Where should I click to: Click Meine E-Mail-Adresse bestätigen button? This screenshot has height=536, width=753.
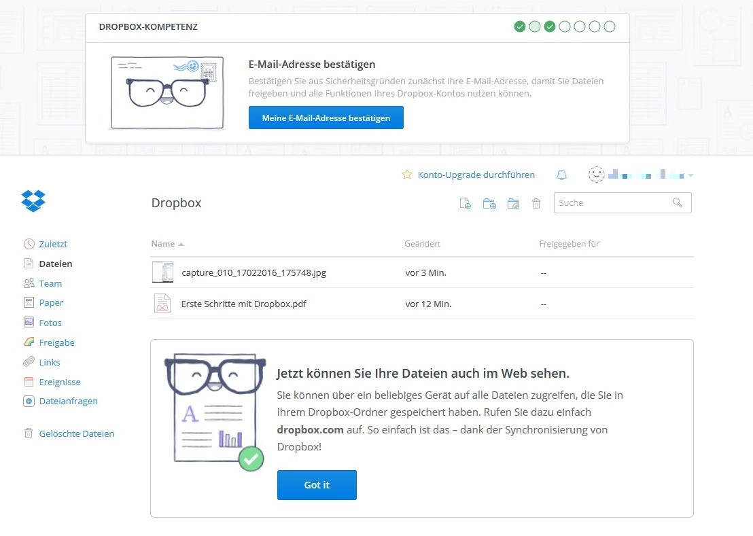pyautogui.click(x=326, y=118)
